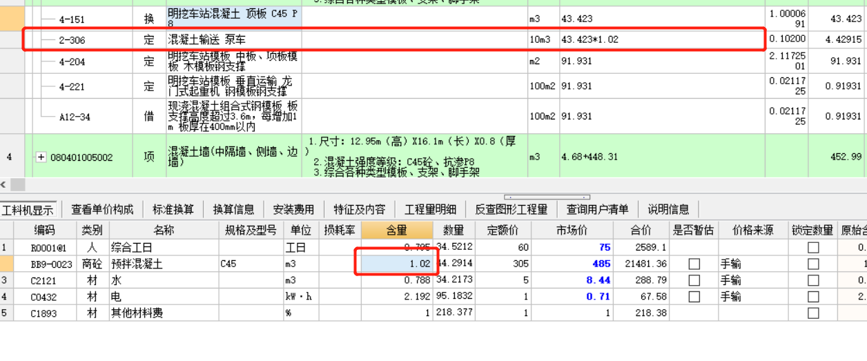Click the 市场价 column header
The width and height of the screenshot is (867, 361).
(x=572, y=230)
